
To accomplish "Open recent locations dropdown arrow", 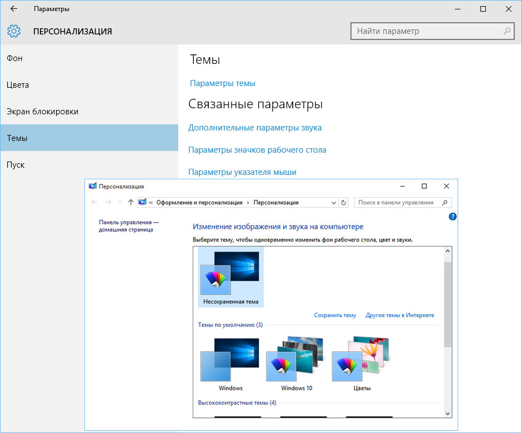I will pyautogui.click(x=120, y=202).
